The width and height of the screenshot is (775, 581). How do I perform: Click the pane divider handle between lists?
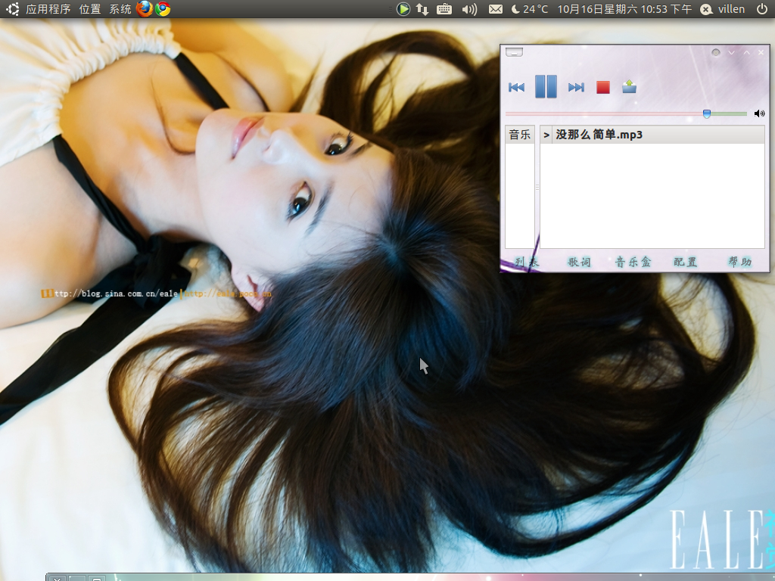click(x=537, y=188)
